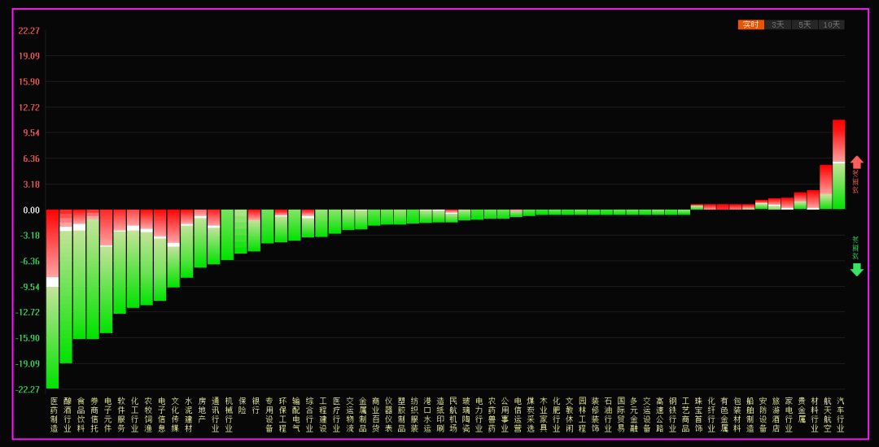Click the 旅游酒店 axis label

776,414
